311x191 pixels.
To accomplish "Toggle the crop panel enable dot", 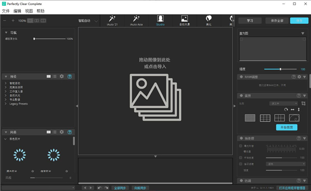I will tap(241, 95).
